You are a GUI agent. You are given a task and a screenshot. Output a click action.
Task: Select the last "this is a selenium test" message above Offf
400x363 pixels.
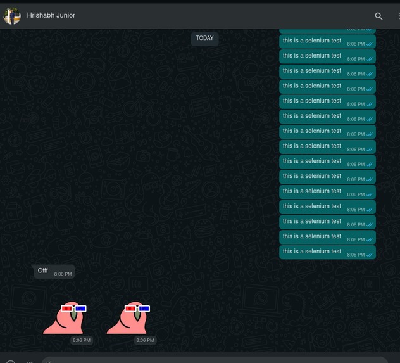pos(327,252)
